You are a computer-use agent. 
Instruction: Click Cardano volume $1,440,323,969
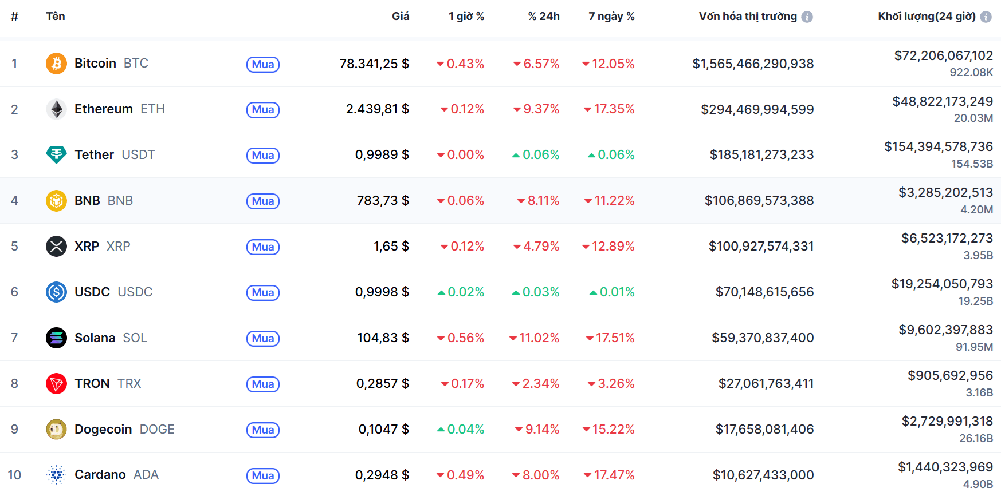coord(945,467)
